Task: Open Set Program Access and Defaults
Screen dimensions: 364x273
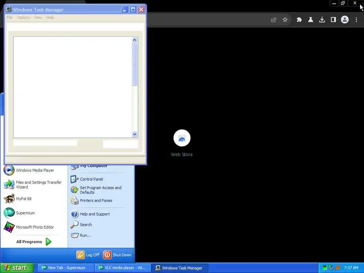Action: click(96, 190)
